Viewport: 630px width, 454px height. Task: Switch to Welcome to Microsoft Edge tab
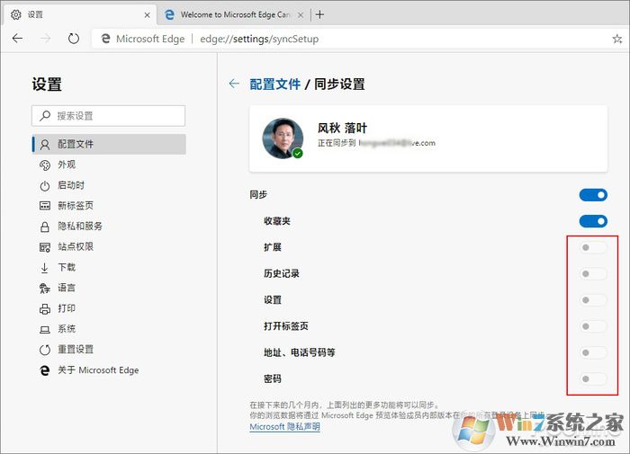coord(234,15)
